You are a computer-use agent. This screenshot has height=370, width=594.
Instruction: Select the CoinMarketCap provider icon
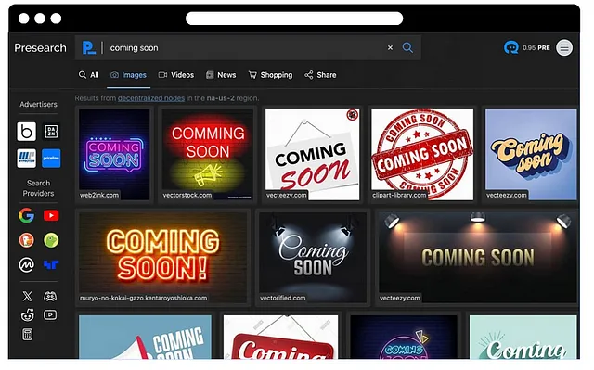click(26, 265)
